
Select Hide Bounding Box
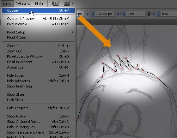38,127
